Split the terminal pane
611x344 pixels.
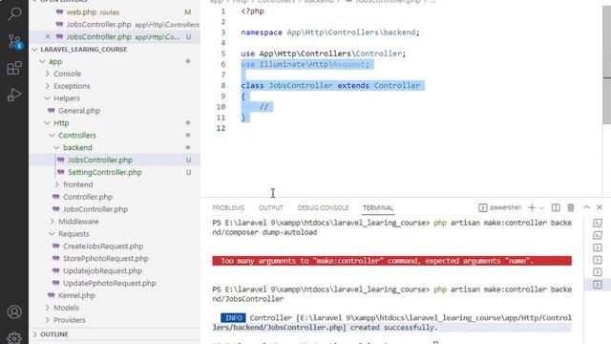tap(556, 208)
